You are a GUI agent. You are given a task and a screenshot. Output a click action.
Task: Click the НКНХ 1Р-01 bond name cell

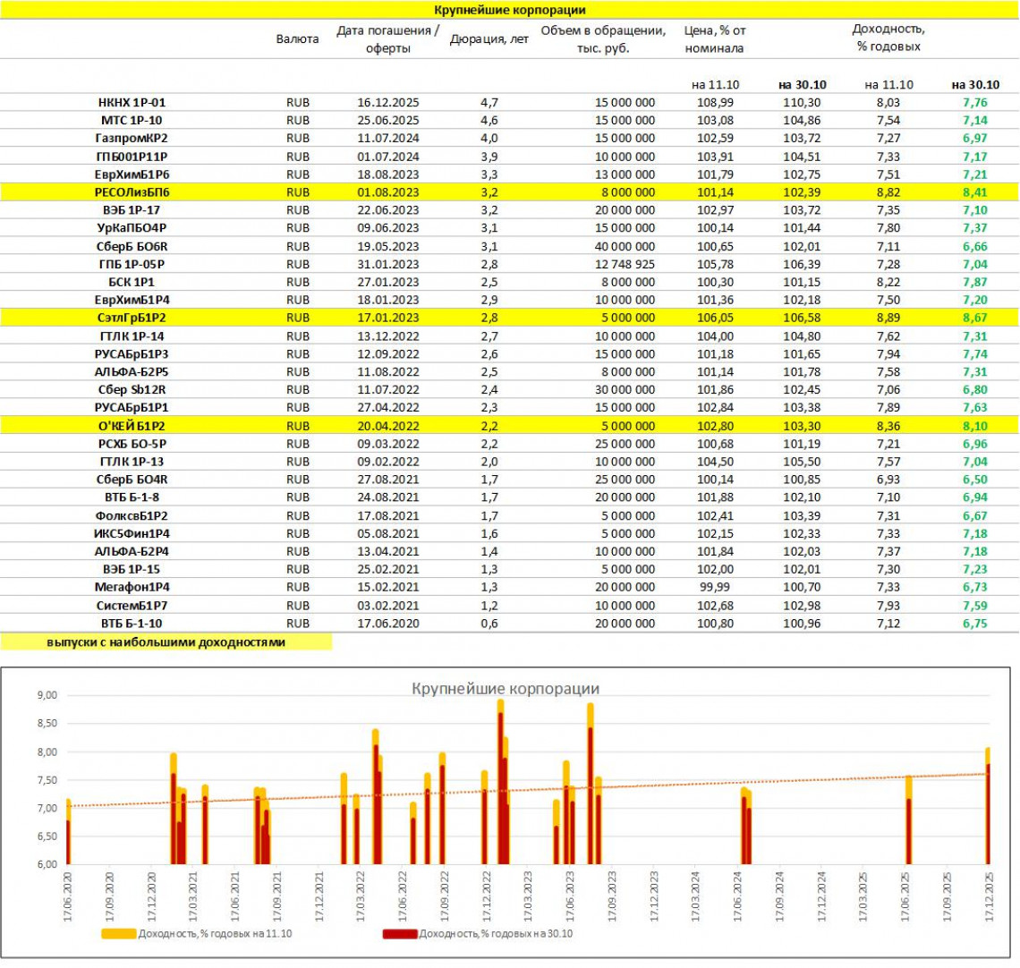pos(132,103)
